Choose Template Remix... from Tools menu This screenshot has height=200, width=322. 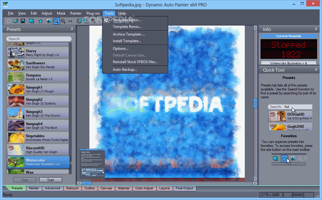[135, 27]
